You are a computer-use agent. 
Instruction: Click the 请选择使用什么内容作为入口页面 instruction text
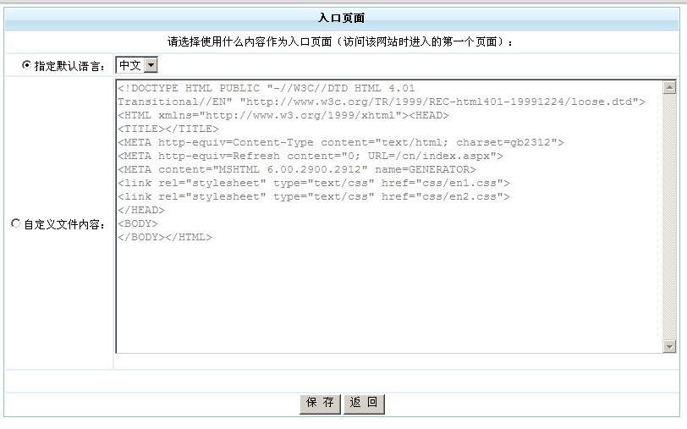339,42
